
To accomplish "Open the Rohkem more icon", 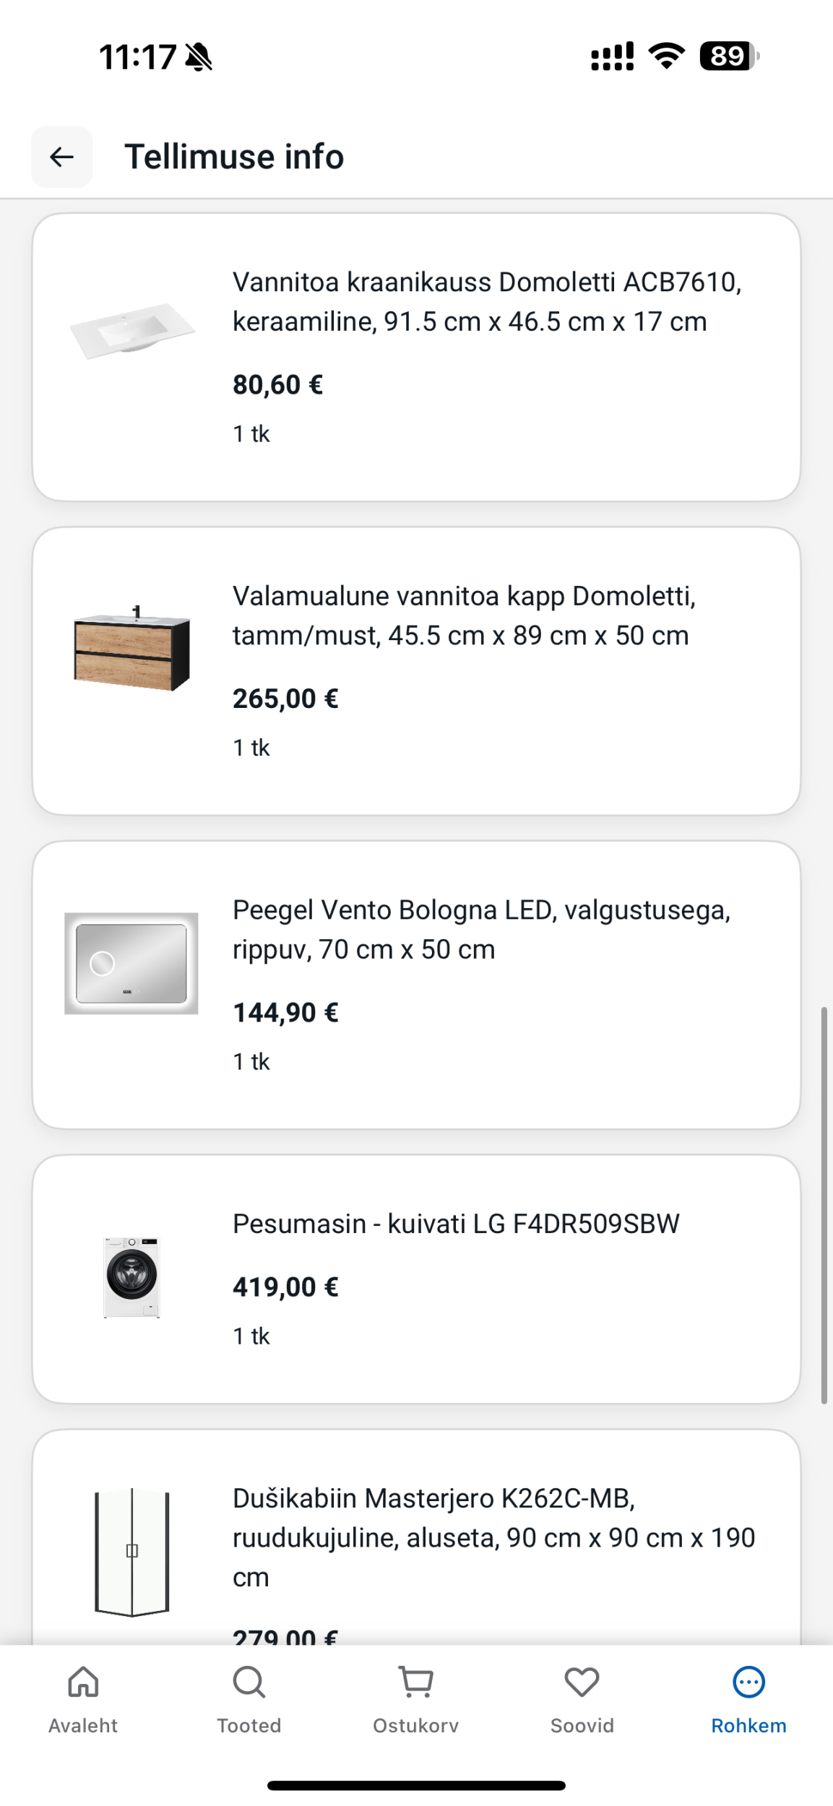I will tap(748, 1682).
